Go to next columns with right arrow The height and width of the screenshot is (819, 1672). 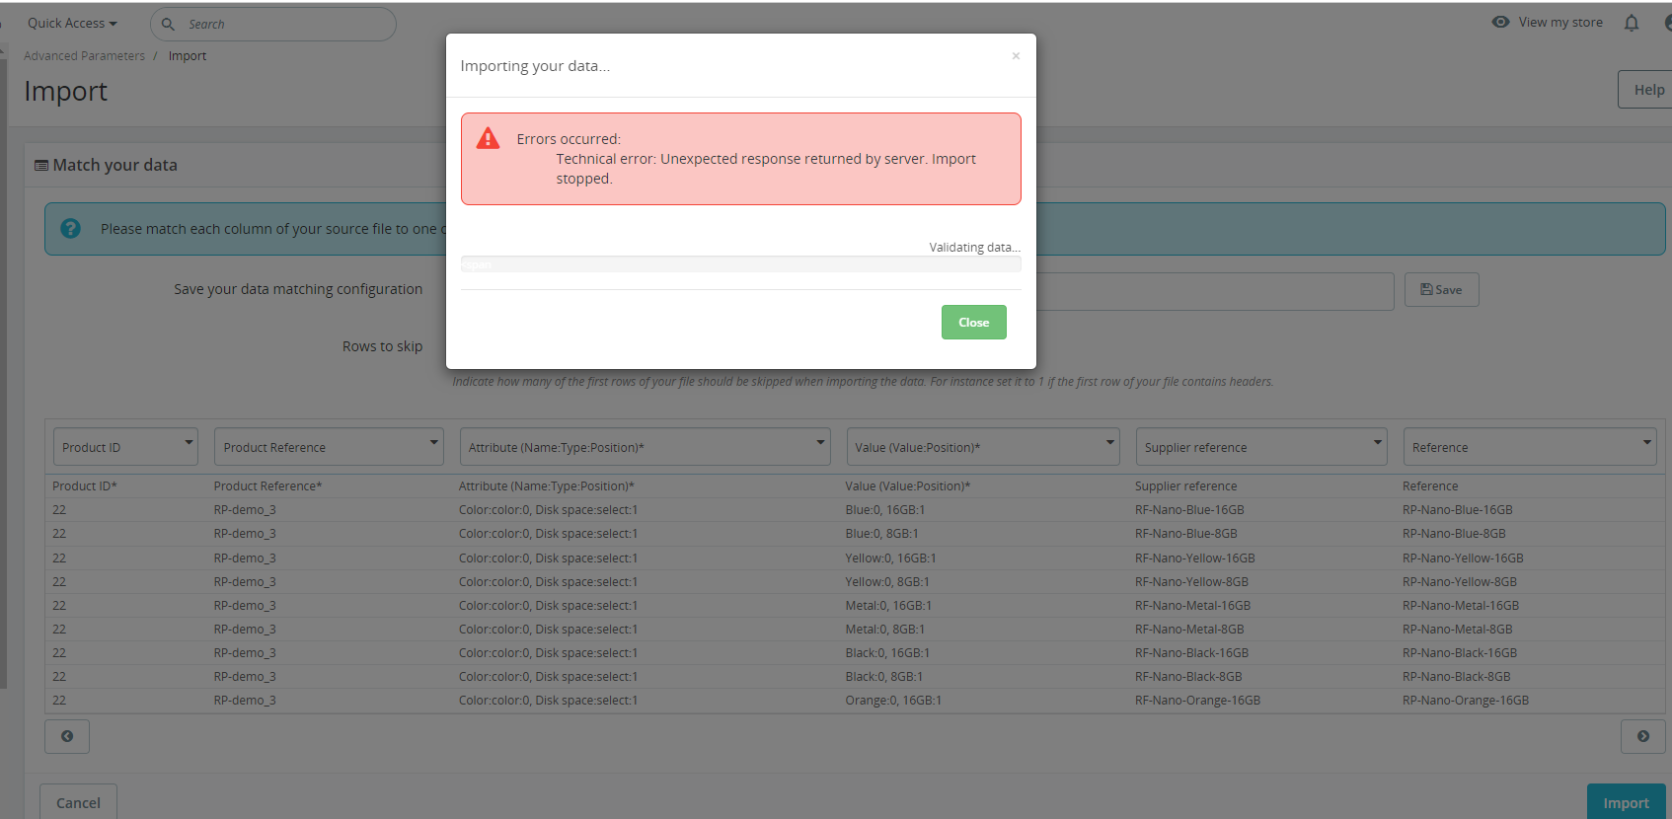coord(1643,736)
